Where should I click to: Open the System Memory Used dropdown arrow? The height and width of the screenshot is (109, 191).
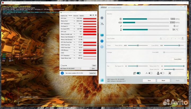coord(74,58)
